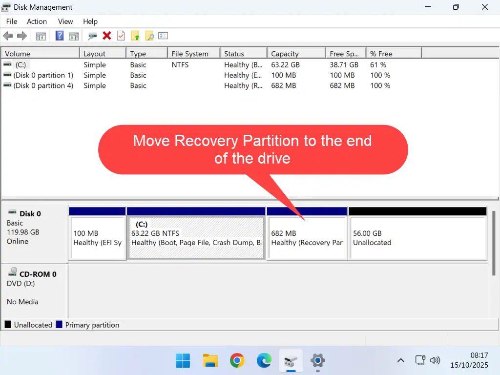Expand the Help menu
This screenshot has height=375, width=500.
(90, 21)
